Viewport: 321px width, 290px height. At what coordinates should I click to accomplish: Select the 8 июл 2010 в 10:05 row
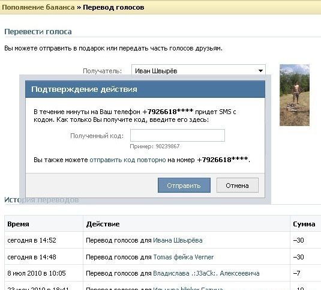coord(163,273)
